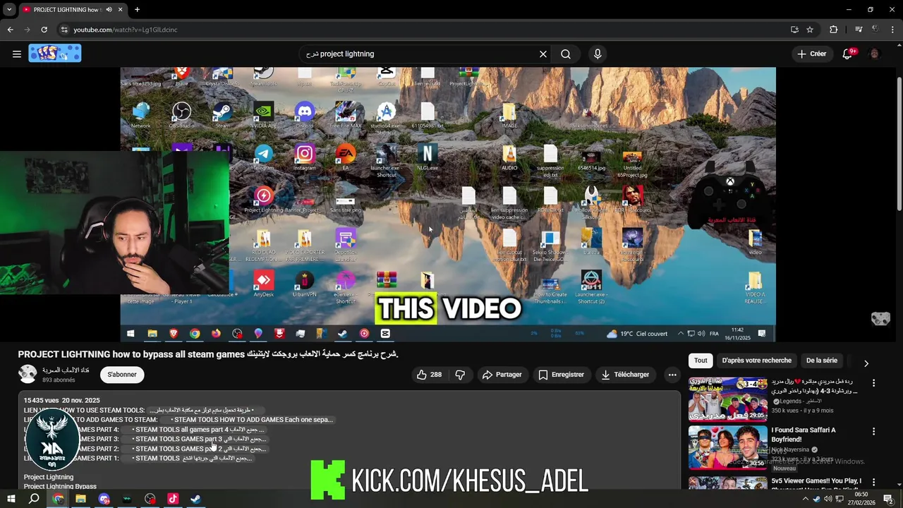The width and height of the screenshot is (903, 508).
Task: Show hidden system tray icons
Action: click(x=806, y=499)
